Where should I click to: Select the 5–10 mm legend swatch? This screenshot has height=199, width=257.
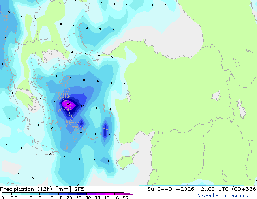[x=44, y=194]
